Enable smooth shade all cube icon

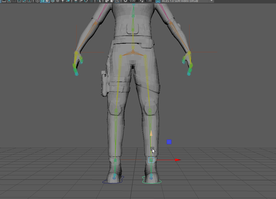click(x=42, y=1)
